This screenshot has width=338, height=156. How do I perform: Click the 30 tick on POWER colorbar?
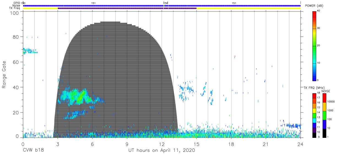tap(319, 28)
